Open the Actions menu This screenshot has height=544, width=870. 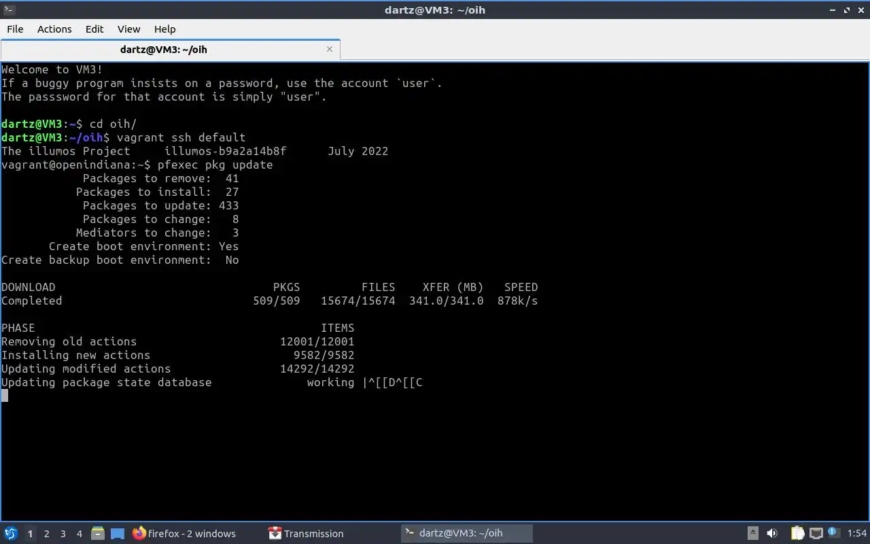pyautogui.click(x=54, y=29)
